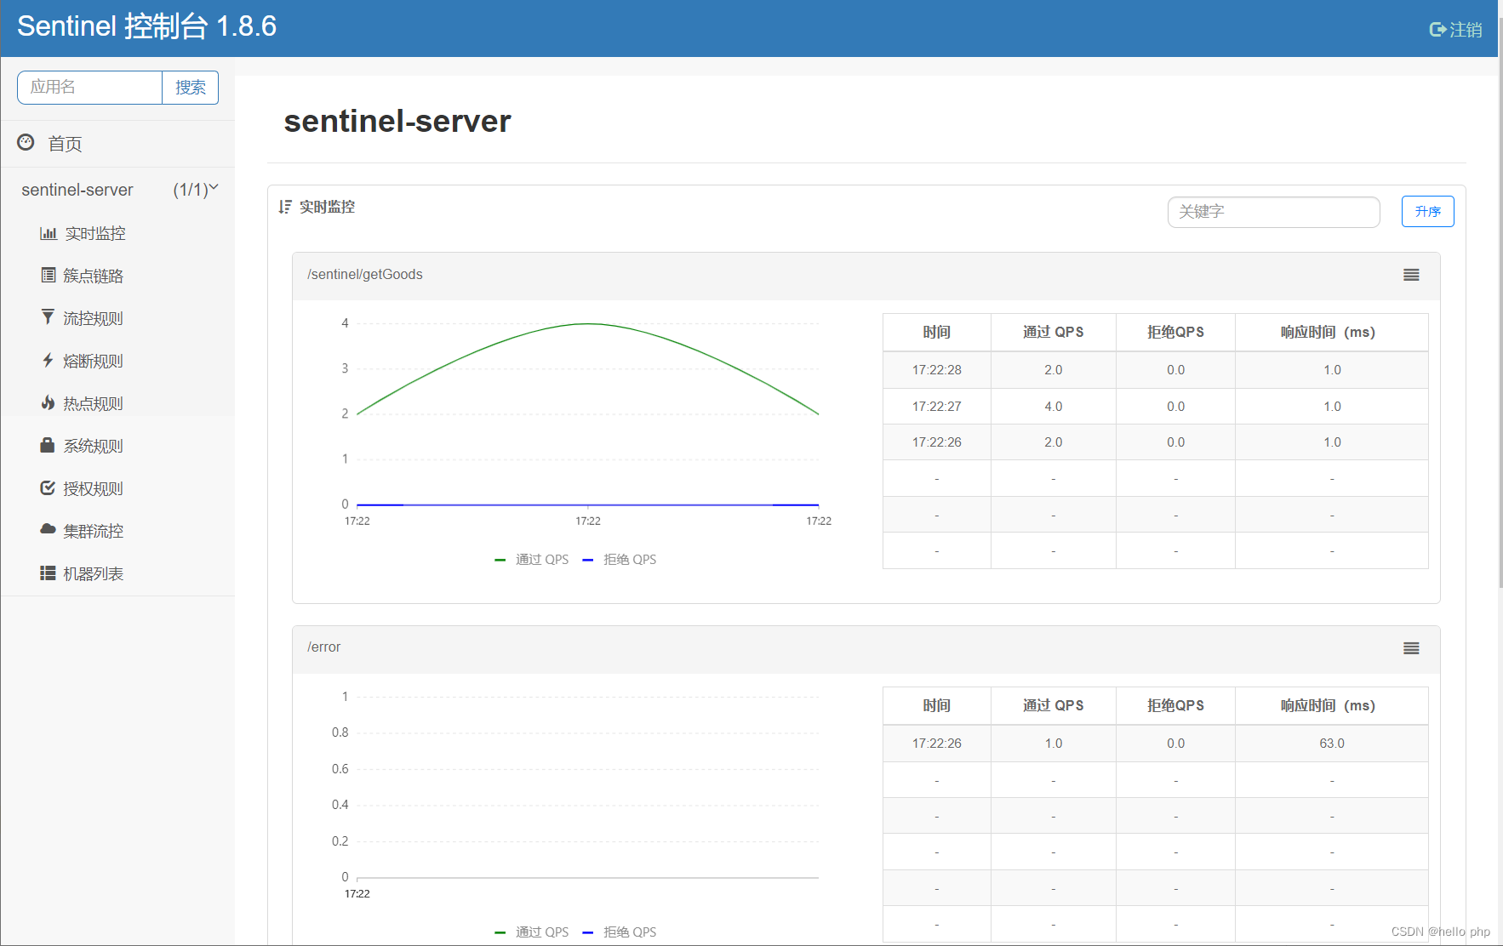Open 系统规则 in the sidebar
Viewport: 1503px width, 946px height.
click(94, 446)
